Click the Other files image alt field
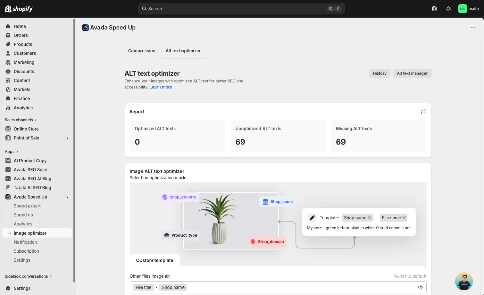This screenshot has width=484, height=295. (x=278, y=287)
